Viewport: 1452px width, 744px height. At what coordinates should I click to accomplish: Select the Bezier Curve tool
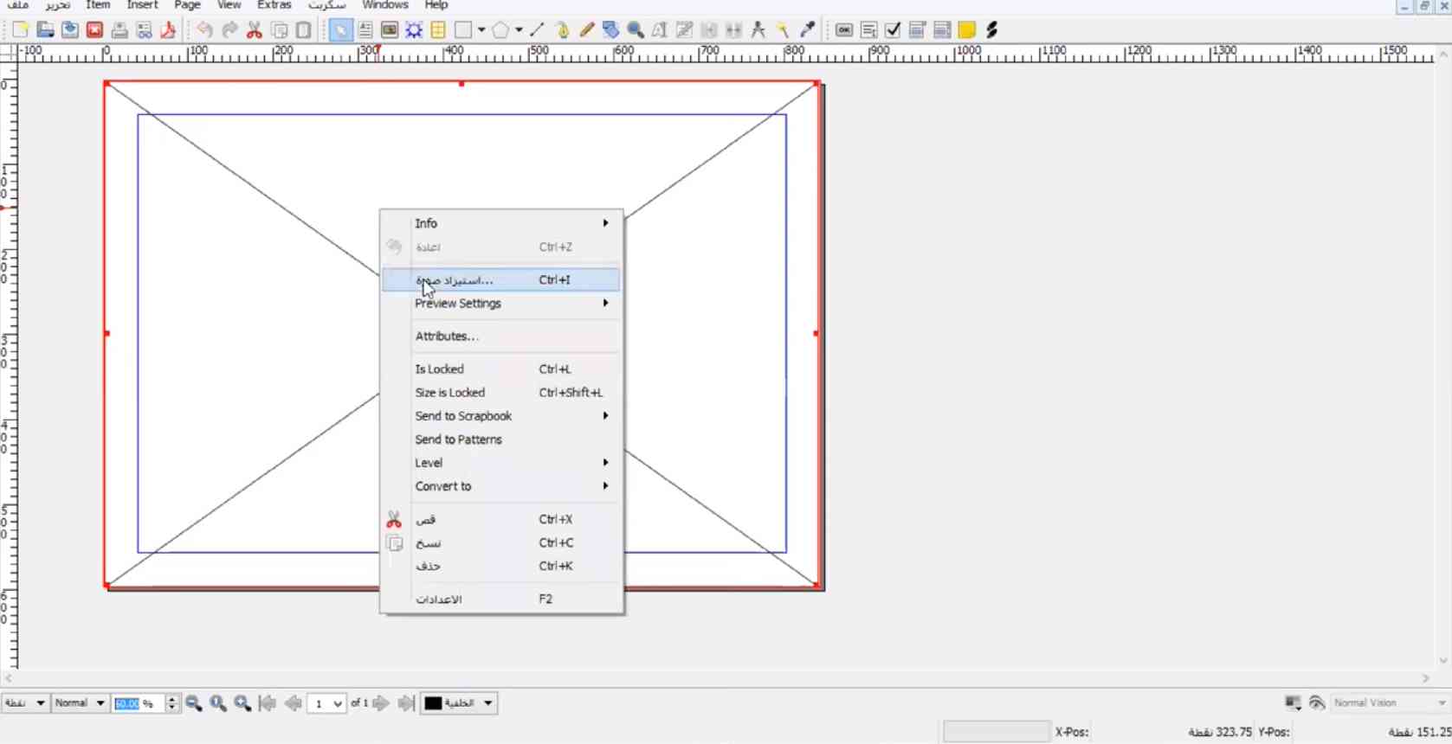click(x=562, y=30)
